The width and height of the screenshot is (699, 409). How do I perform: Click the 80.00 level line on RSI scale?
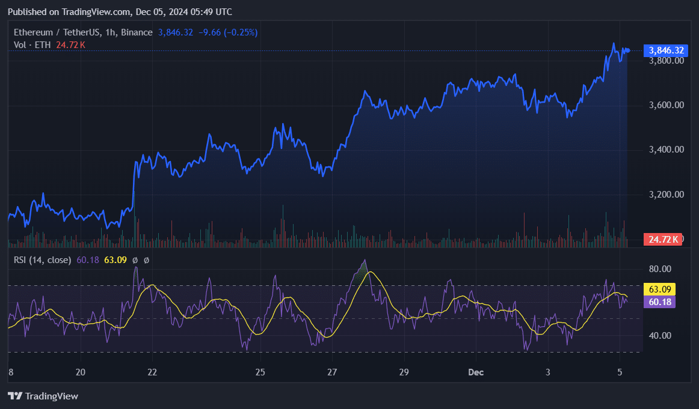tap(660, 268)
